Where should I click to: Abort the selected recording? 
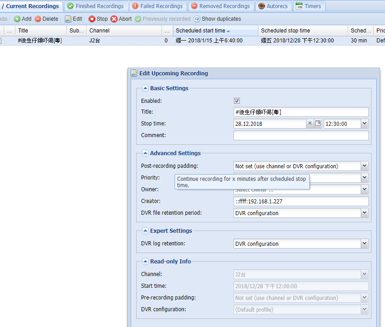point(121,19)
